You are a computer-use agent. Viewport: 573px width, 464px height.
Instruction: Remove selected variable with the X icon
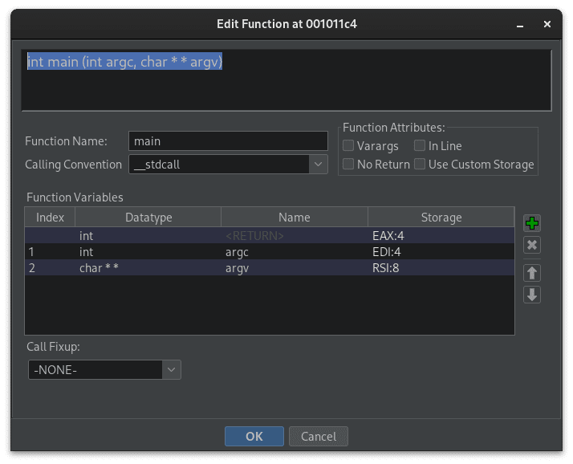[x=532, y=245]
